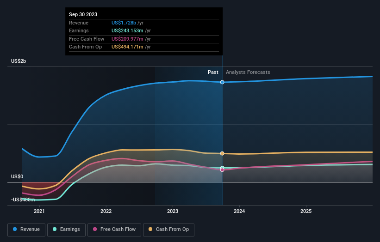Select the 2024 x-axis label
This screenshot has width=380, height=242.
click(x=239, y=211)
